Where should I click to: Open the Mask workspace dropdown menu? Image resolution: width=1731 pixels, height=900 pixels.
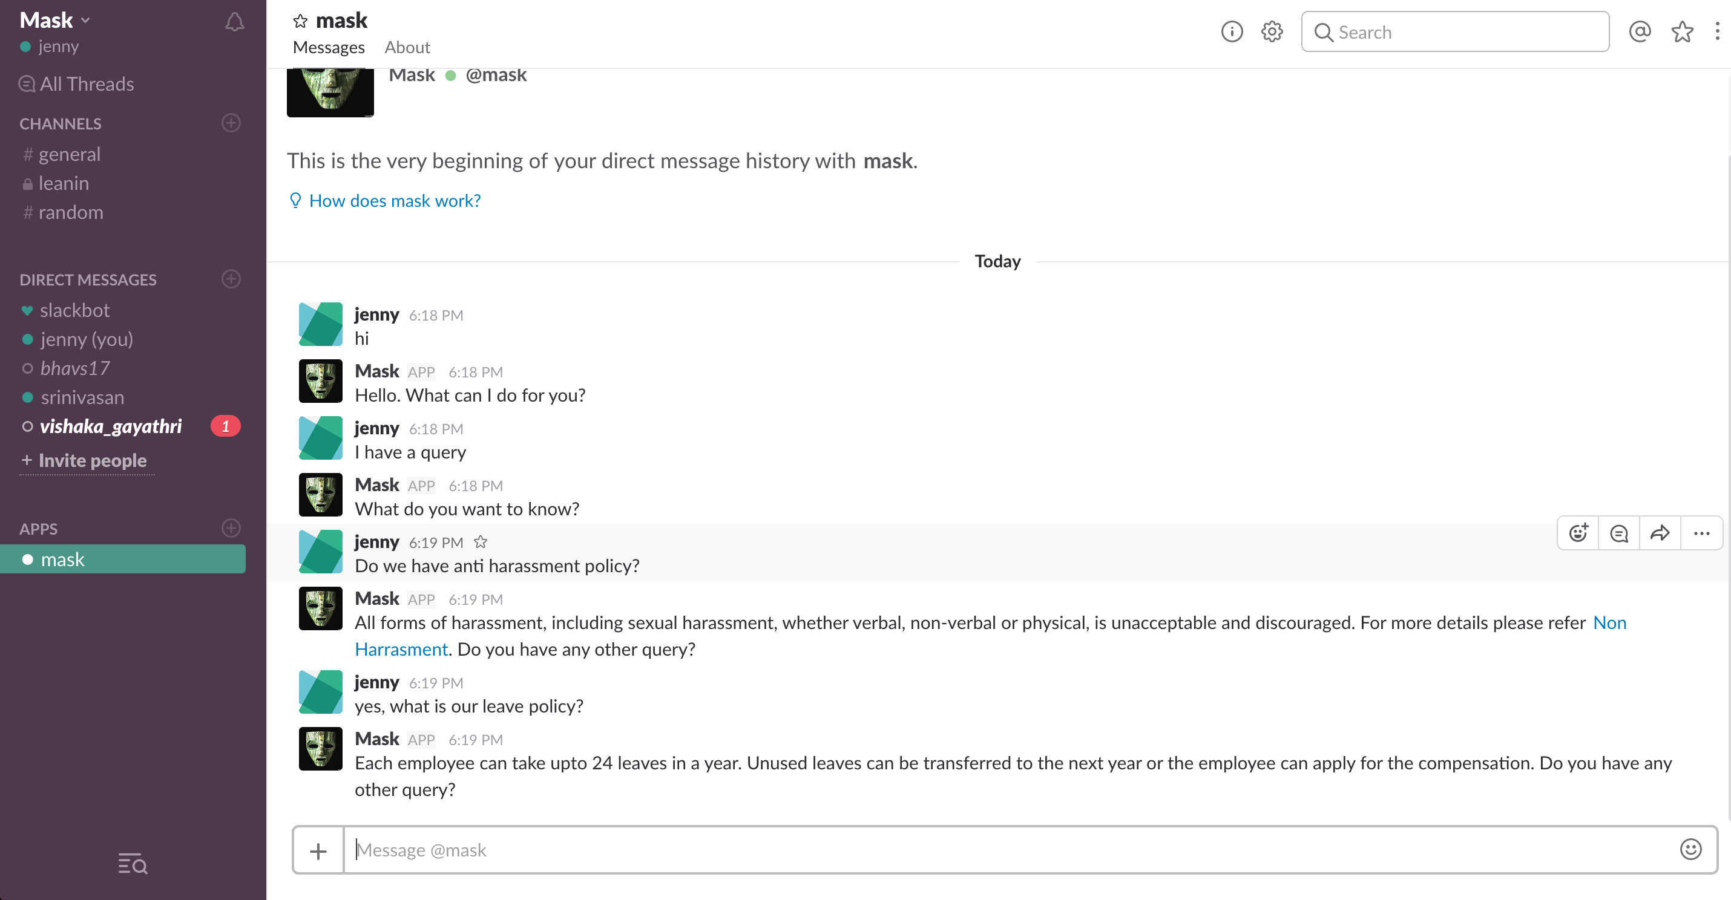[55, 20]
